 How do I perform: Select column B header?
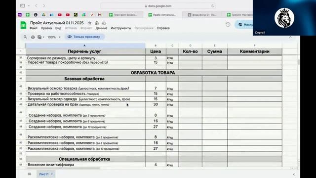(x=156, y=45)
